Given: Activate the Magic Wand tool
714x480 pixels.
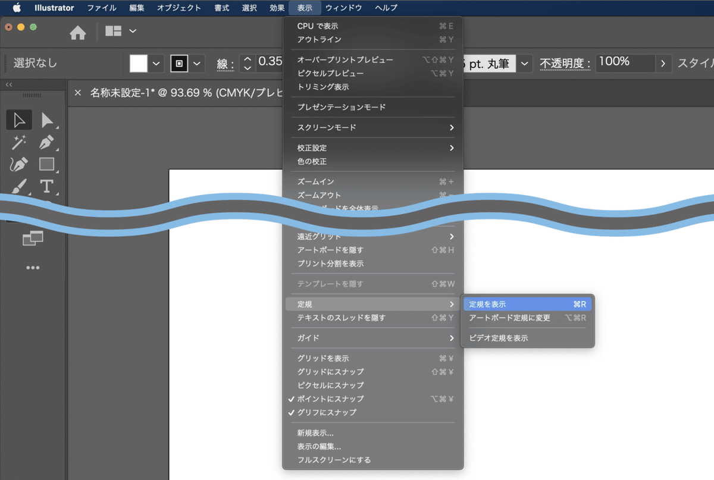Looking at the screenshot, I should [x=18, y=142].
